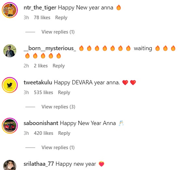This screenshot has height=170, width=181.
Task: Open __born__mysterious_ profile picture
Action: 10,51
